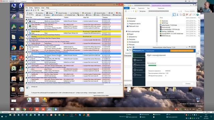The height and width of the screenshot is (120, 214).
Task: Click the Refresh icon in Autoruns toolbar
Action: (x=29, y=10)
